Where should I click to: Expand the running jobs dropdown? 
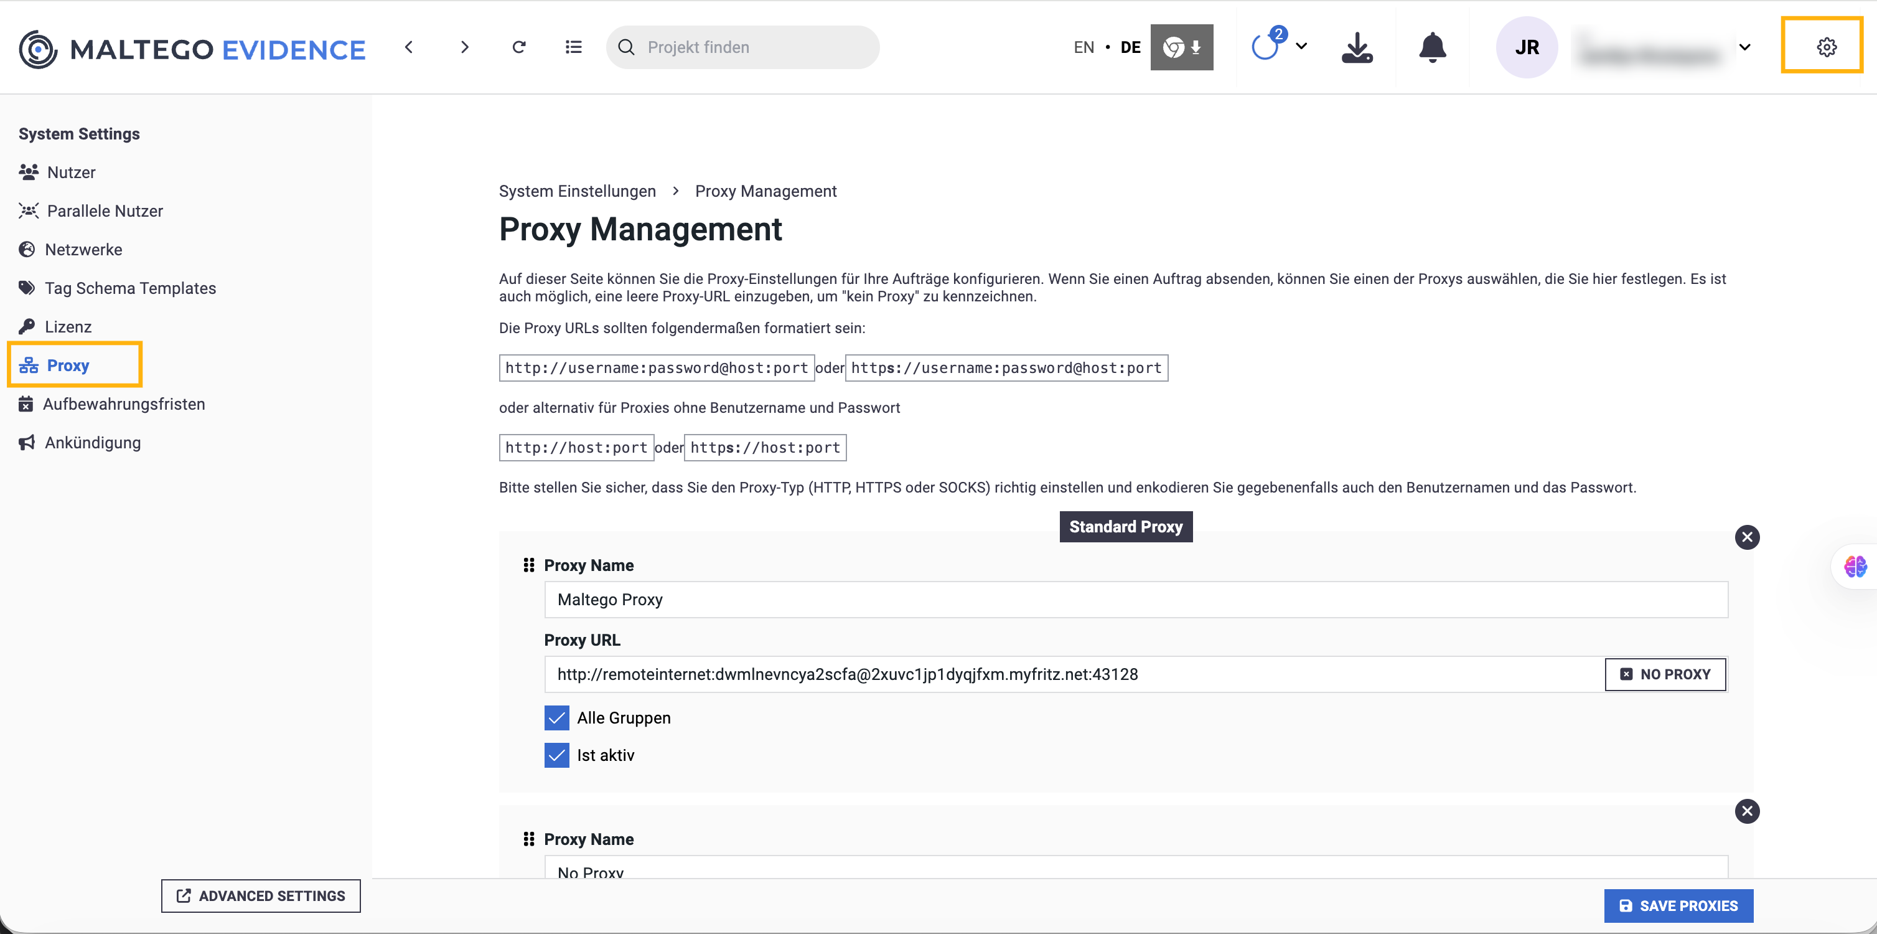[1301, 46]
